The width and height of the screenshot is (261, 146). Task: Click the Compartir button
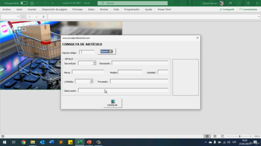coord(227,9)
